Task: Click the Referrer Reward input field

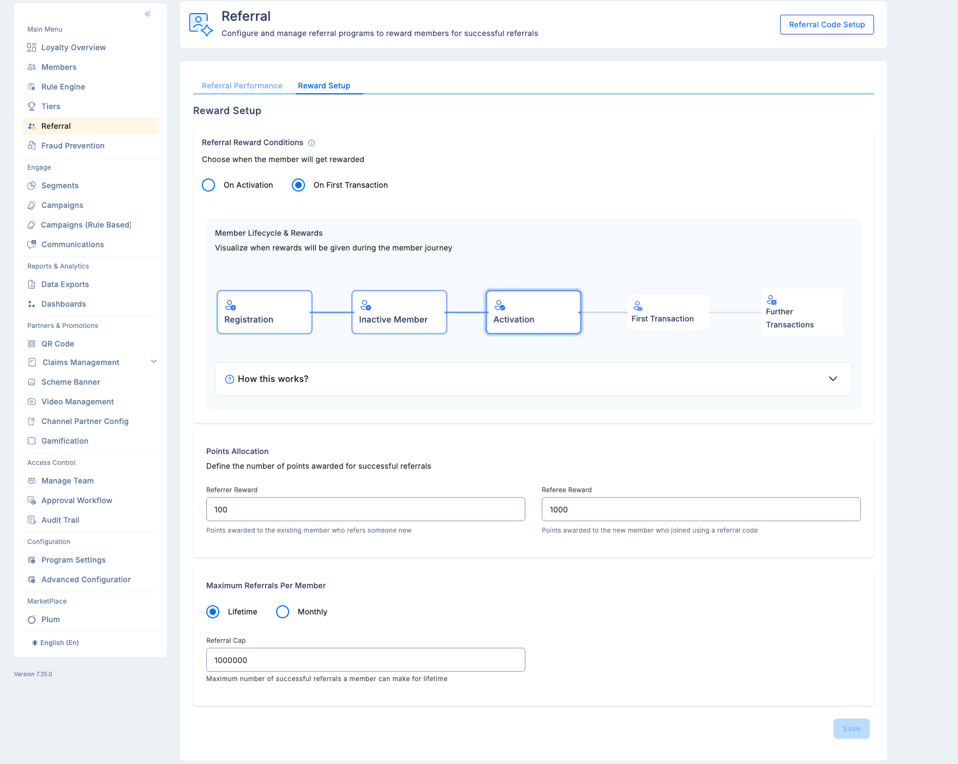Action: coord(366,509)
